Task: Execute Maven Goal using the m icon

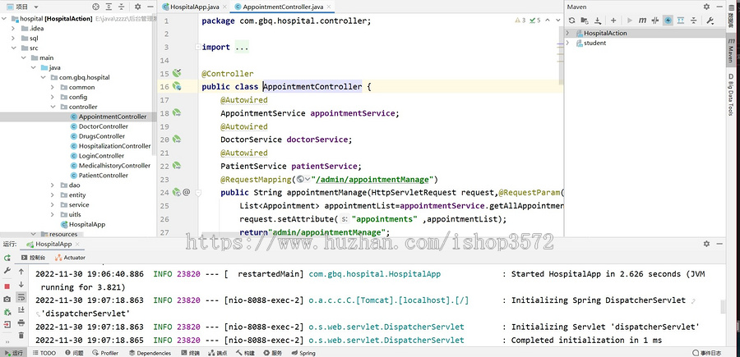Action: pyautogui.click(x=642, y=21)
